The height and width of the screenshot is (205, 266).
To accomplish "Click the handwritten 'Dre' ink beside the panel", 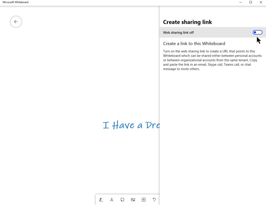I will tap(152, 125).
